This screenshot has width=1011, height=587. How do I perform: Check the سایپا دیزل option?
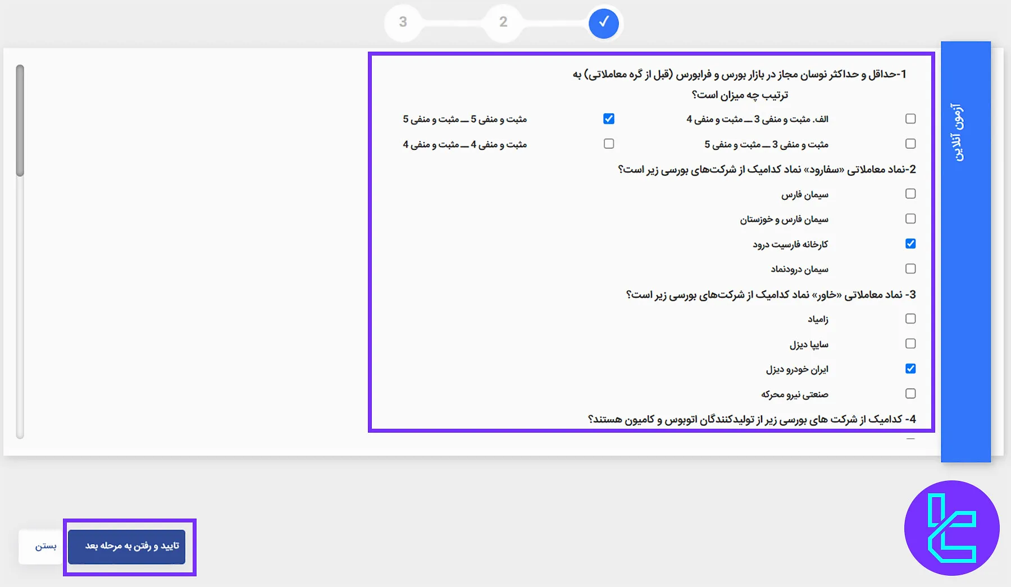(x=910, y=343)
